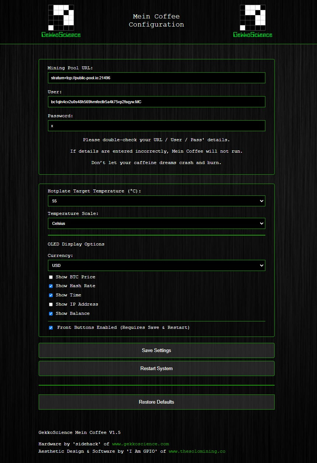Image resolution: width=317 pixels, height=463 pixels.
Task: Check the Show IP Address option
Action: (x=51, y=304)
